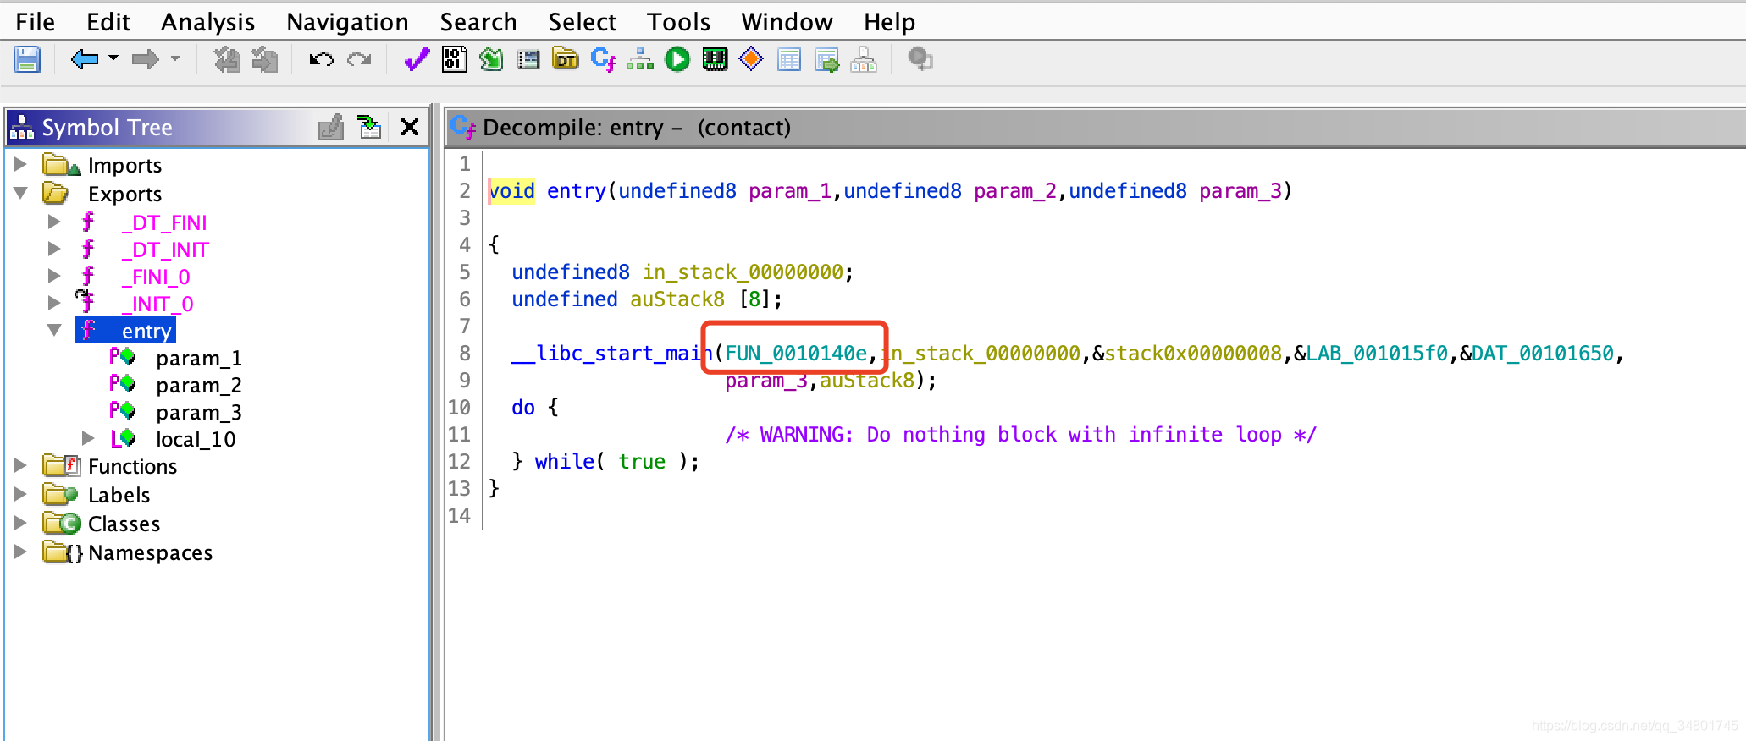1746x741 pixels.
Task: Open the Navigation menu
Action: pos(348,22)
